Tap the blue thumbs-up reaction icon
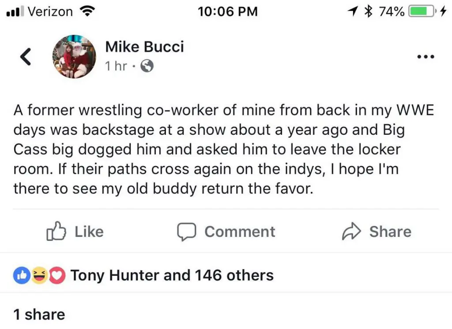 (23, 275)
